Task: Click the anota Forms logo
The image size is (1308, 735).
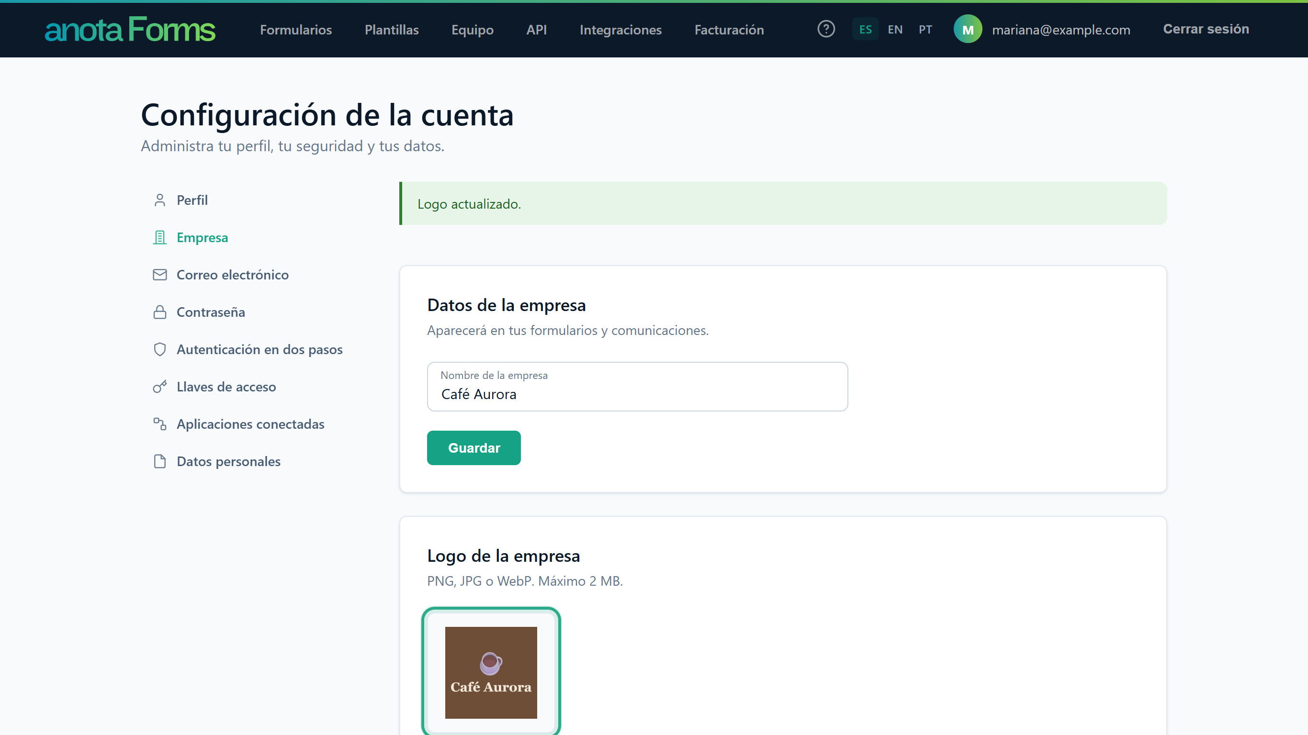Action: 130,30
